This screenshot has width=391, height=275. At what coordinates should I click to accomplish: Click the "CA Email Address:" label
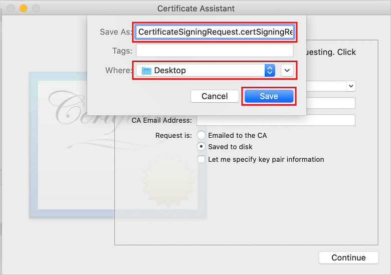tap(161, 120)
